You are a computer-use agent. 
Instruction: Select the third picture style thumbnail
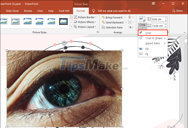tap(27, 21)
